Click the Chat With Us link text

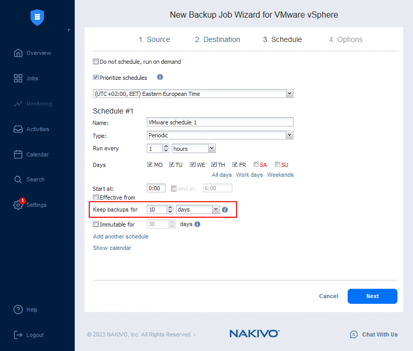380,334
